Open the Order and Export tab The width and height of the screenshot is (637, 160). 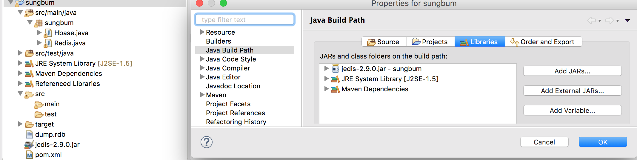point(543,42)
